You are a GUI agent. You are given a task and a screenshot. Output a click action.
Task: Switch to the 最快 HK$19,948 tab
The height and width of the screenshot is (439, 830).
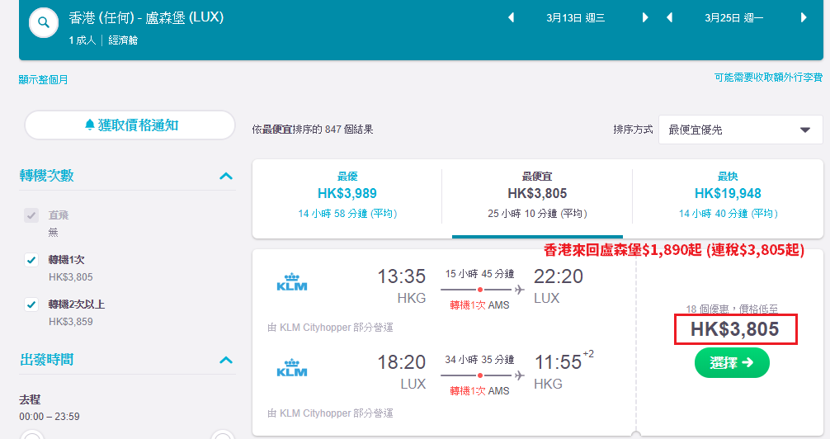click(728, 195)
